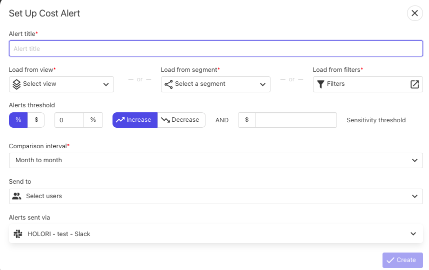Screen dimensions: 429x270
Task: Click the checkmark icon on Create
Action: pos(390,260)
